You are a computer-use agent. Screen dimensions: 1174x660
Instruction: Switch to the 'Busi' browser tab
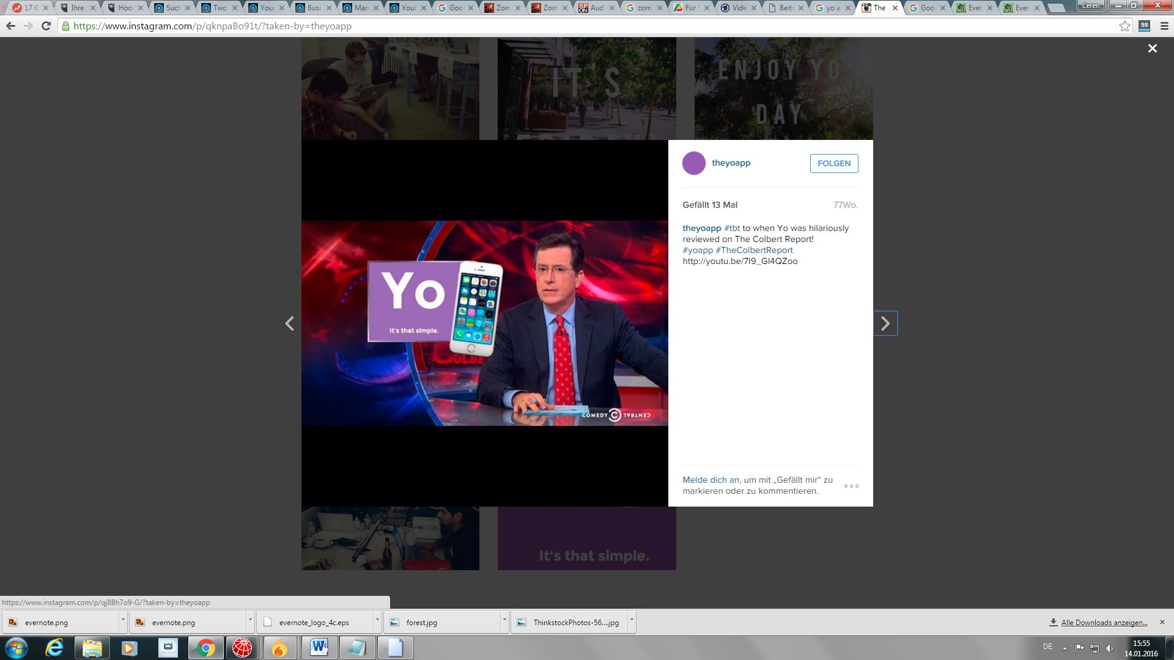[x=313, y=8]
